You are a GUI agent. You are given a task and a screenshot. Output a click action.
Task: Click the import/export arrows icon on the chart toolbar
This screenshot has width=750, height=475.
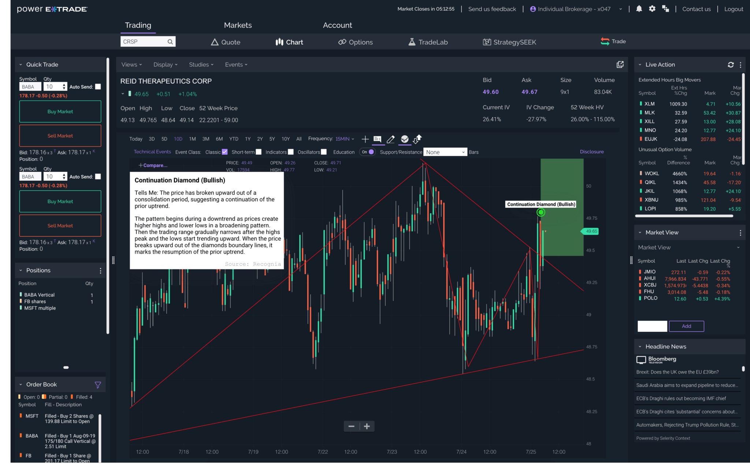[x=417, y=140]
